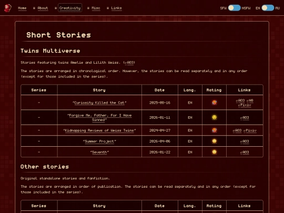
Task: Click the Short Stories page heading
Action: click(58, 35)
